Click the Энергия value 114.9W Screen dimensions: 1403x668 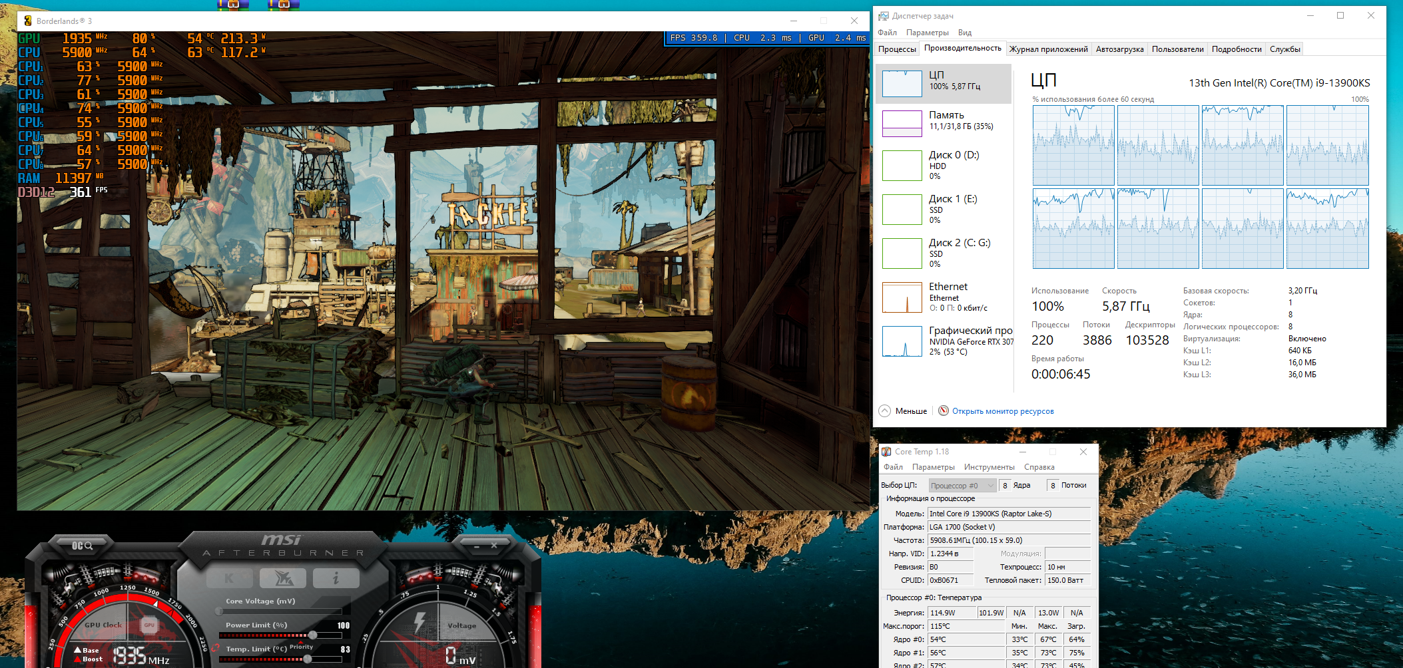[952, 613]
